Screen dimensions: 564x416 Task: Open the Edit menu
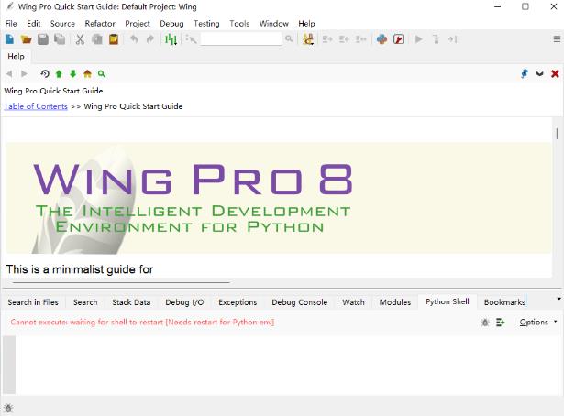(33, 23)
